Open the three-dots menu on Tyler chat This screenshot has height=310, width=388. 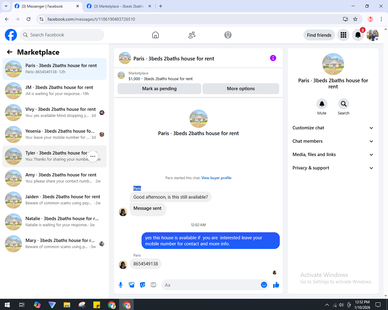coord(93,156)
